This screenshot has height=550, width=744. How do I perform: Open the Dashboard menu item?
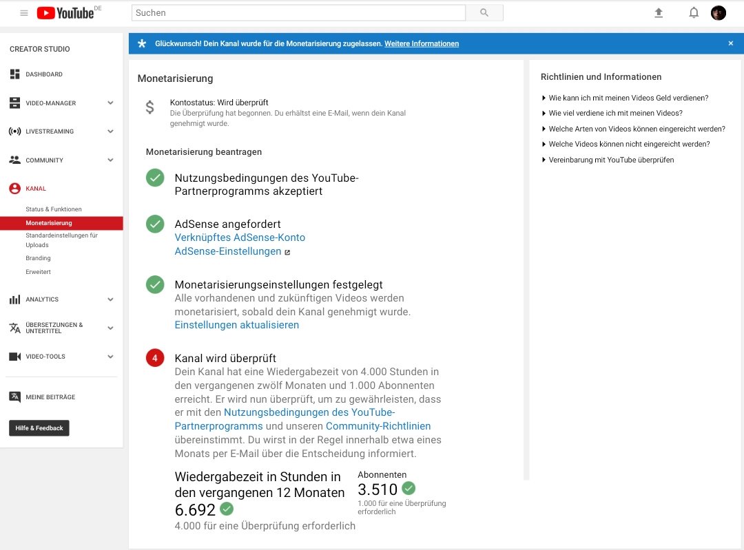click(43, 74)
